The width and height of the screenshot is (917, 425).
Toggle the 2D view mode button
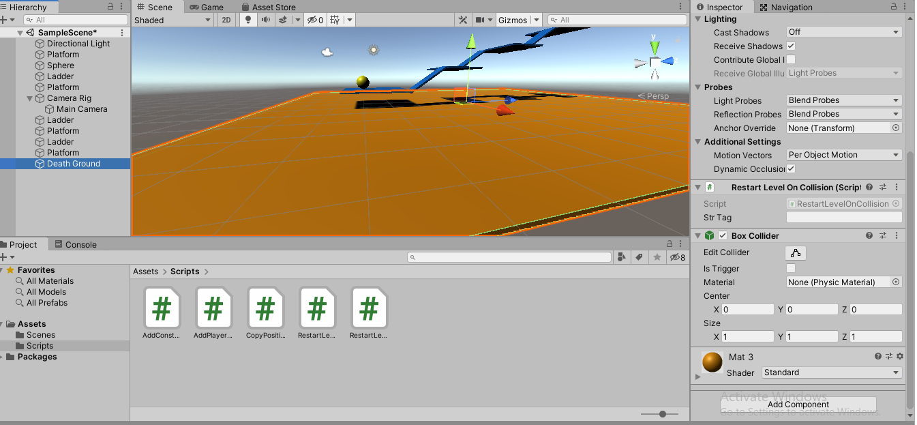pyautogui.click(x=226, y=20)
